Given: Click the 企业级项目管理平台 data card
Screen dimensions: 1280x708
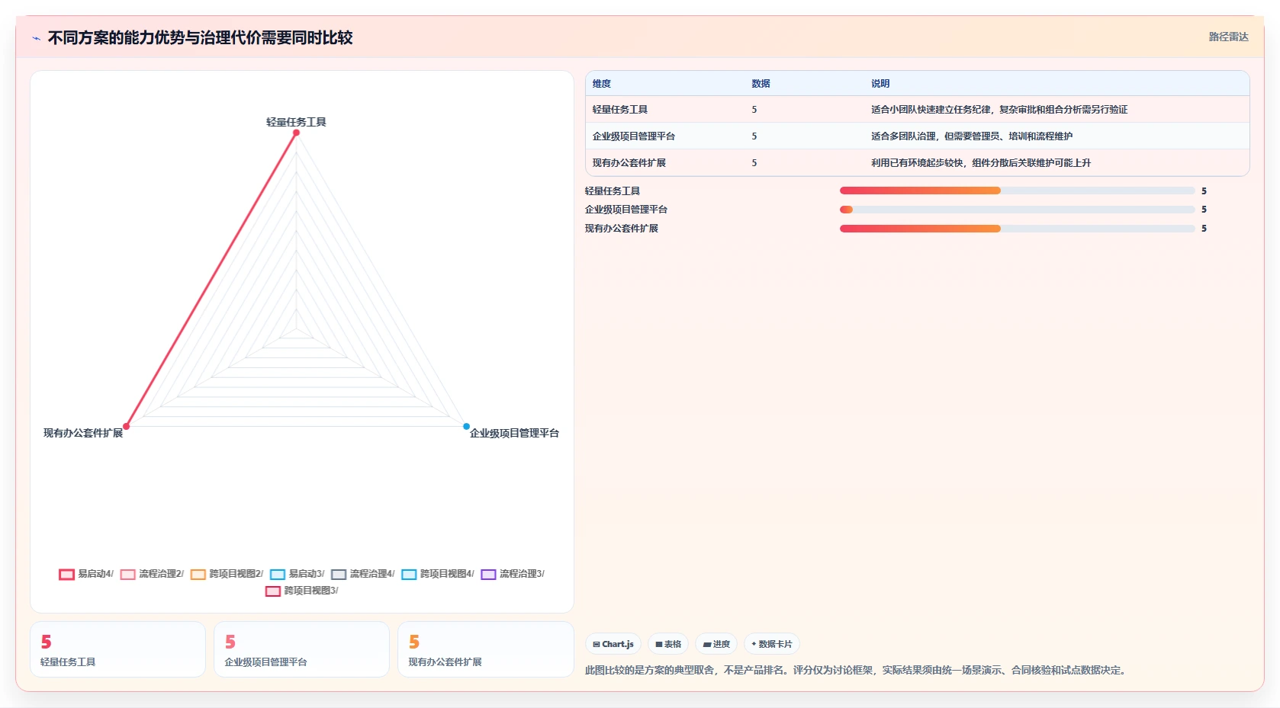Looking at the screenshot, I should (x=301, y=649).
